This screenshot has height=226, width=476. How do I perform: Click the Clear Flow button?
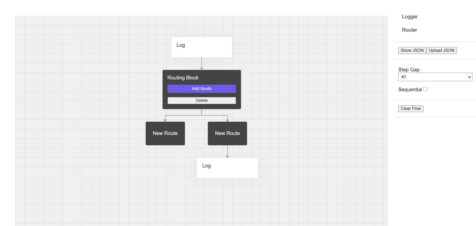[411, 109]
